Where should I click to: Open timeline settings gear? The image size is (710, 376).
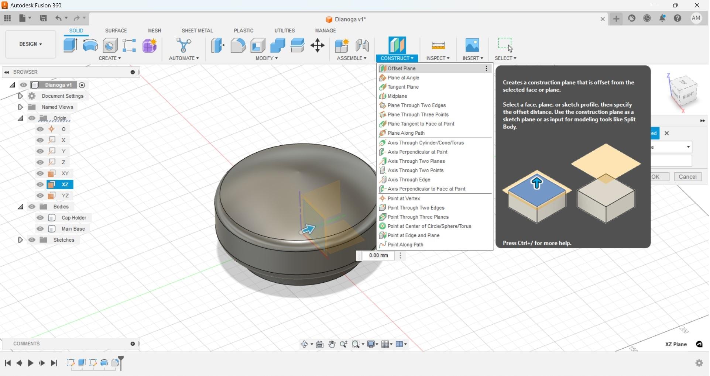[699, 363]
